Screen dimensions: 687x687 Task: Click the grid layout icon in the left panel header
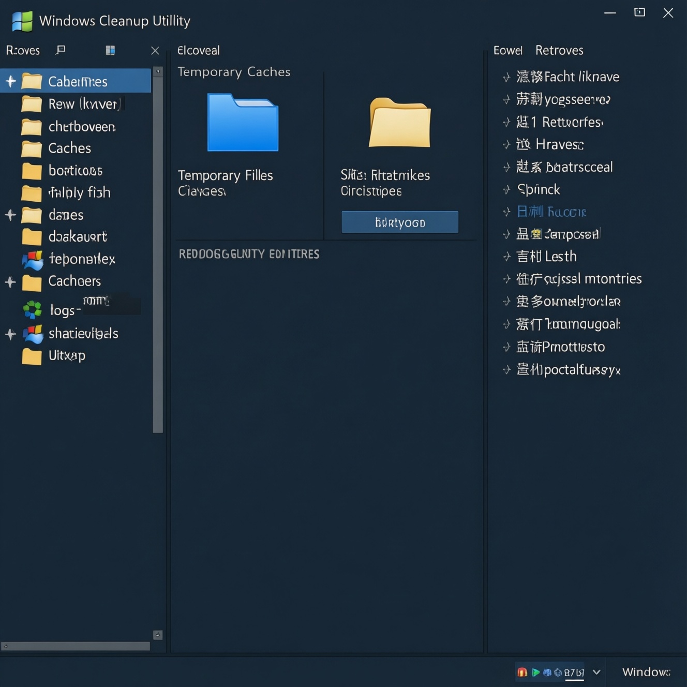click(110, 50)
